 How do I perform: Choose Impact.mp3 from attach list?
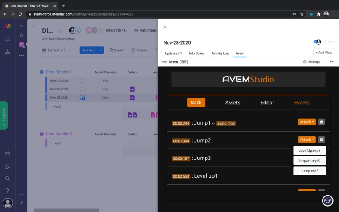tap(310, 161)
